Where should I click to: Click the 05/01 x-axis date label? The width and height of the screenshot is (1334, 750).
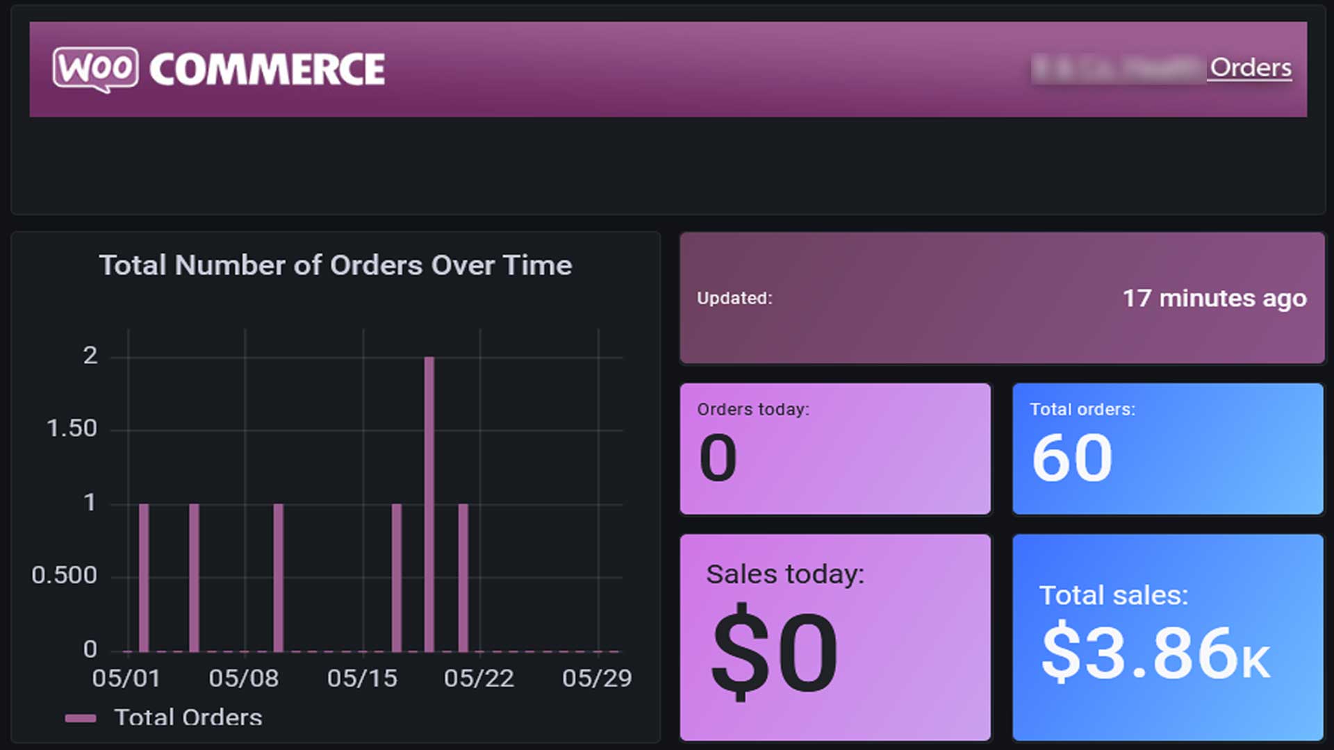pyautogui.click(x=126, y=678)
